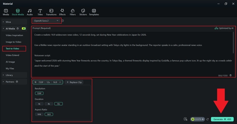Open the Templates tab

tap(94, 12)
